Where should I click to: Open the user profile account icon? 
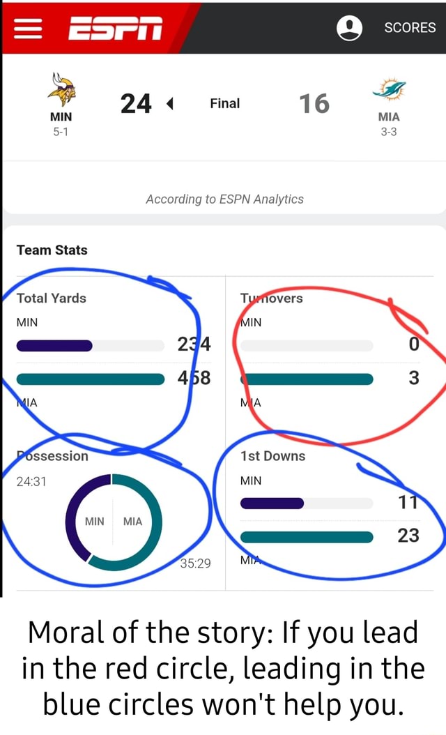350,28
